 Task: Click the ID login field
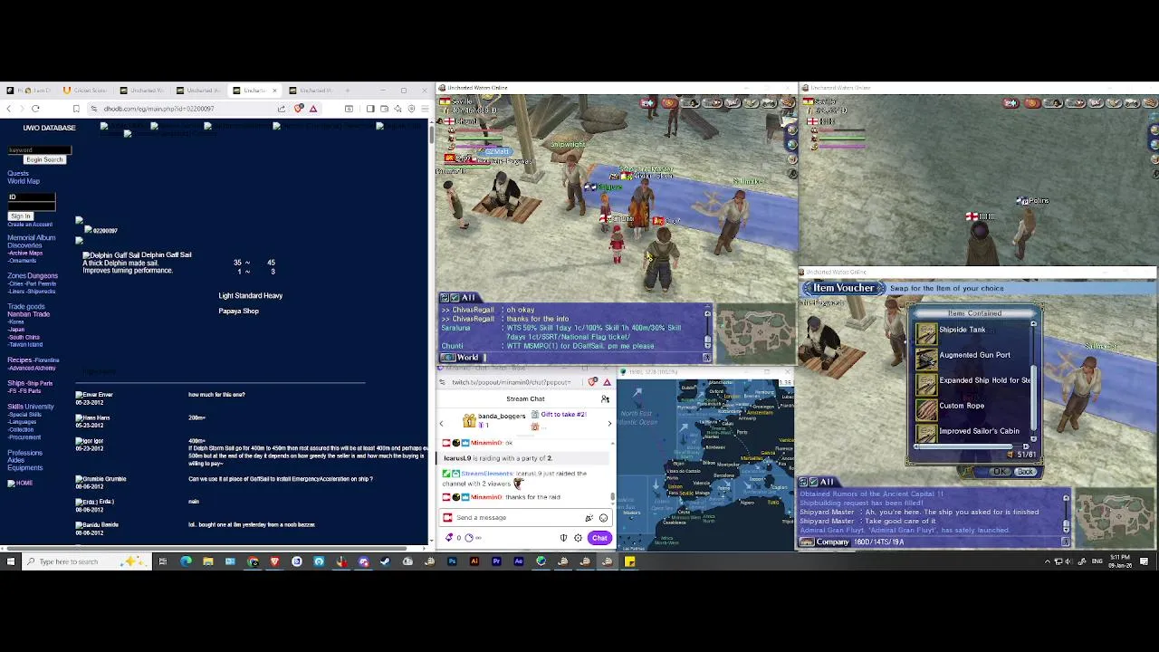point(32,197)
